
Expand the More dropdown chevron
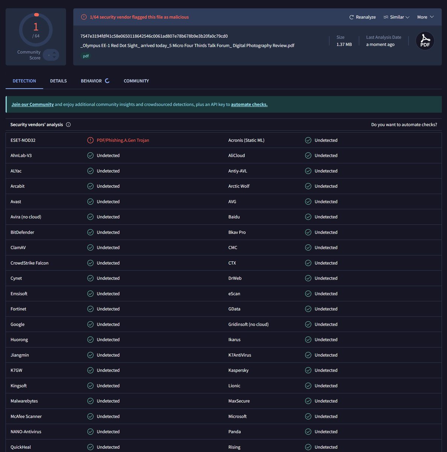coord(432,17)
